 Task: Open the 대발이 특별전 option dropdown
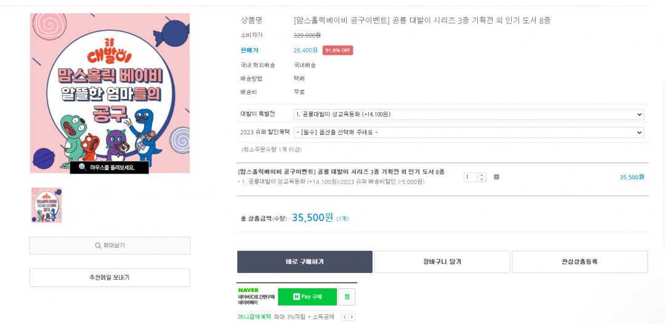pos(469,114)
